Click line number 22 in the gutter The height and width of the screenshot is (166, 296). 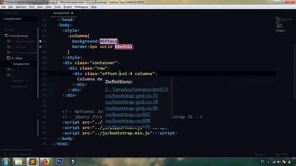pos(44,74)
